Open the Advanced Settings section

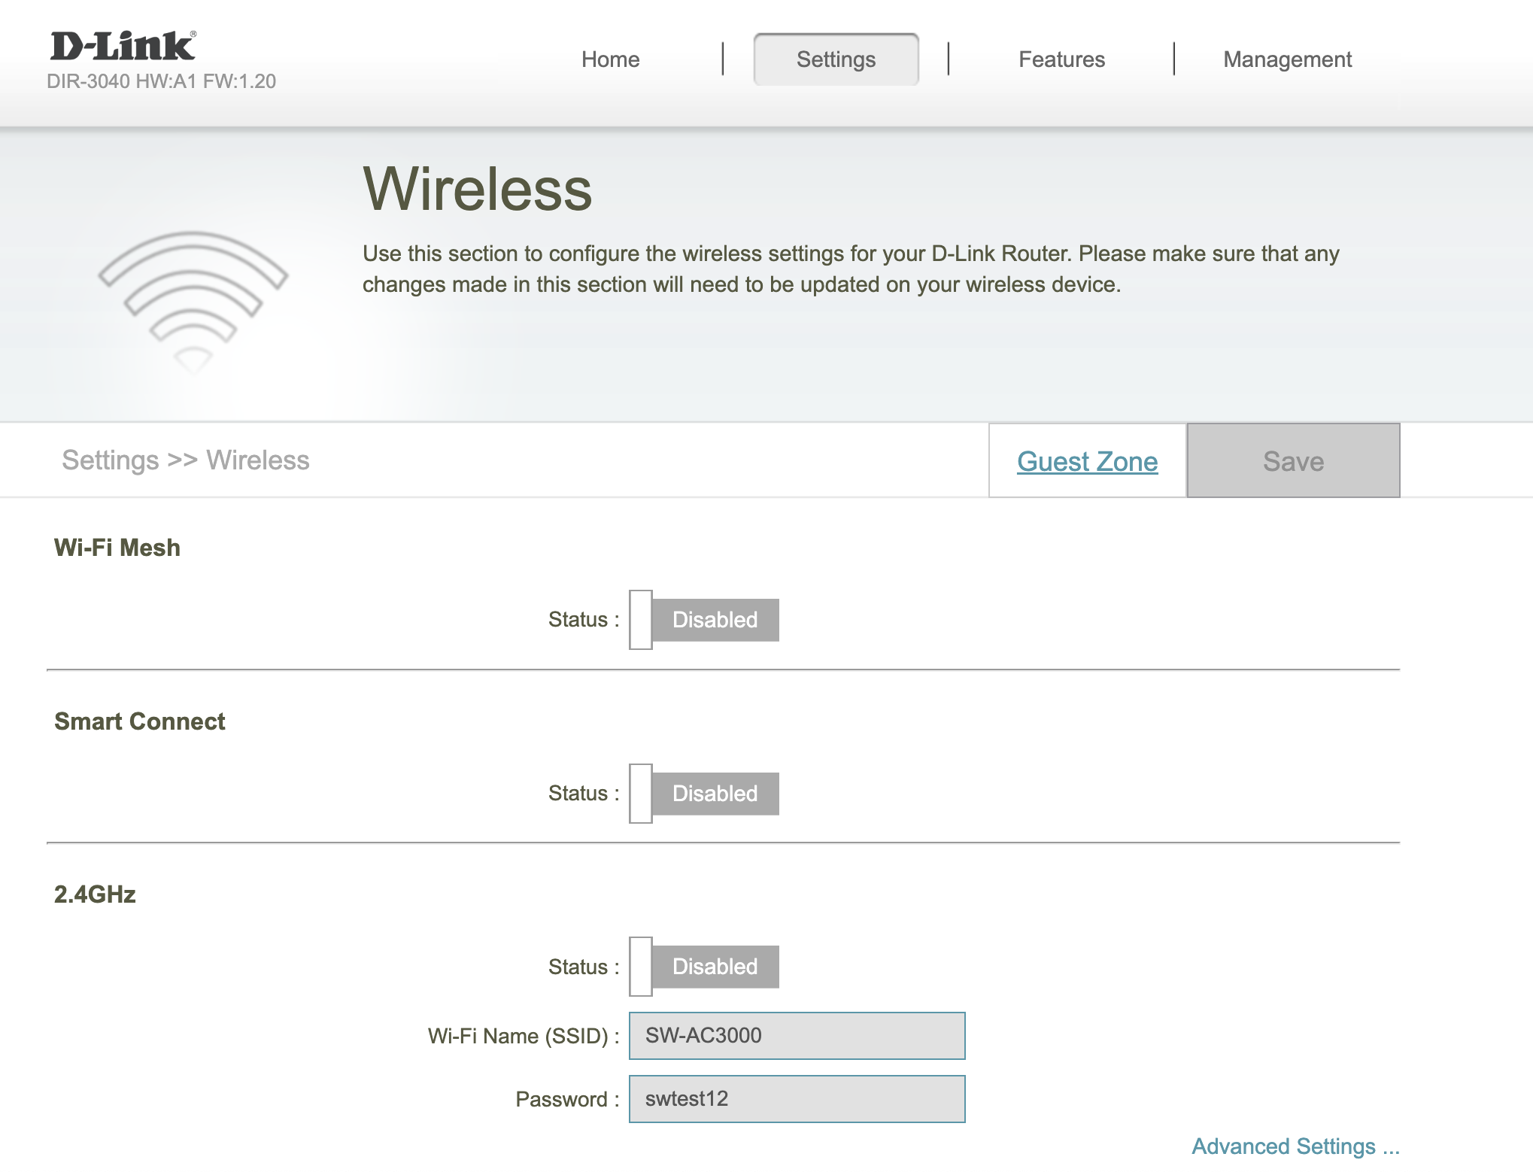click(1295, 1146)
